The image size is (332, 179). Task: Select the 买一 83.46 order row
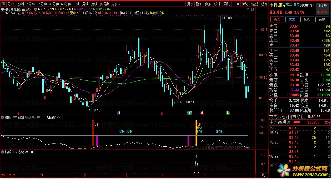(x=300, y=50)
